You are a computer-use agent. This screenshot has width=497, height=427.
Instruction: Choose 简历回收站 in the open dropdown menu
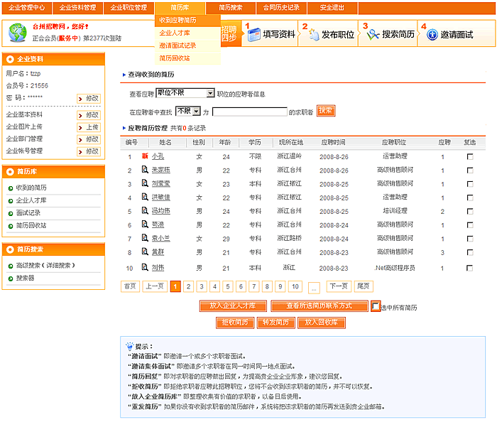point(175,58)
